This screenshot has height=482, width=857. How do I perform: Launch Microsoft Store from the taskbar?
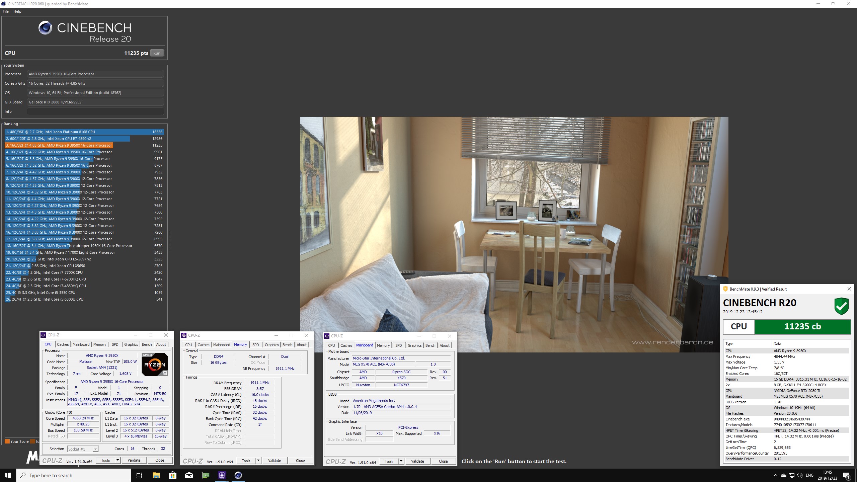(172, 475)
